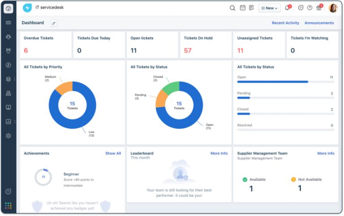The height and width of the screenshot is (216, 344).
Task: Open the help question mark icon
Action: 310,8
